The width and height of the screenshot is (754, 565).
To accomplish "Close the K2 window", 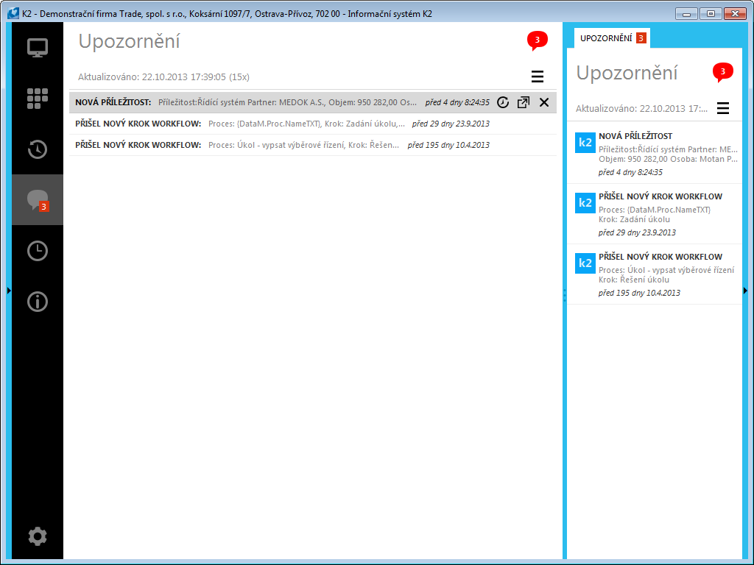I will (735, 13).
